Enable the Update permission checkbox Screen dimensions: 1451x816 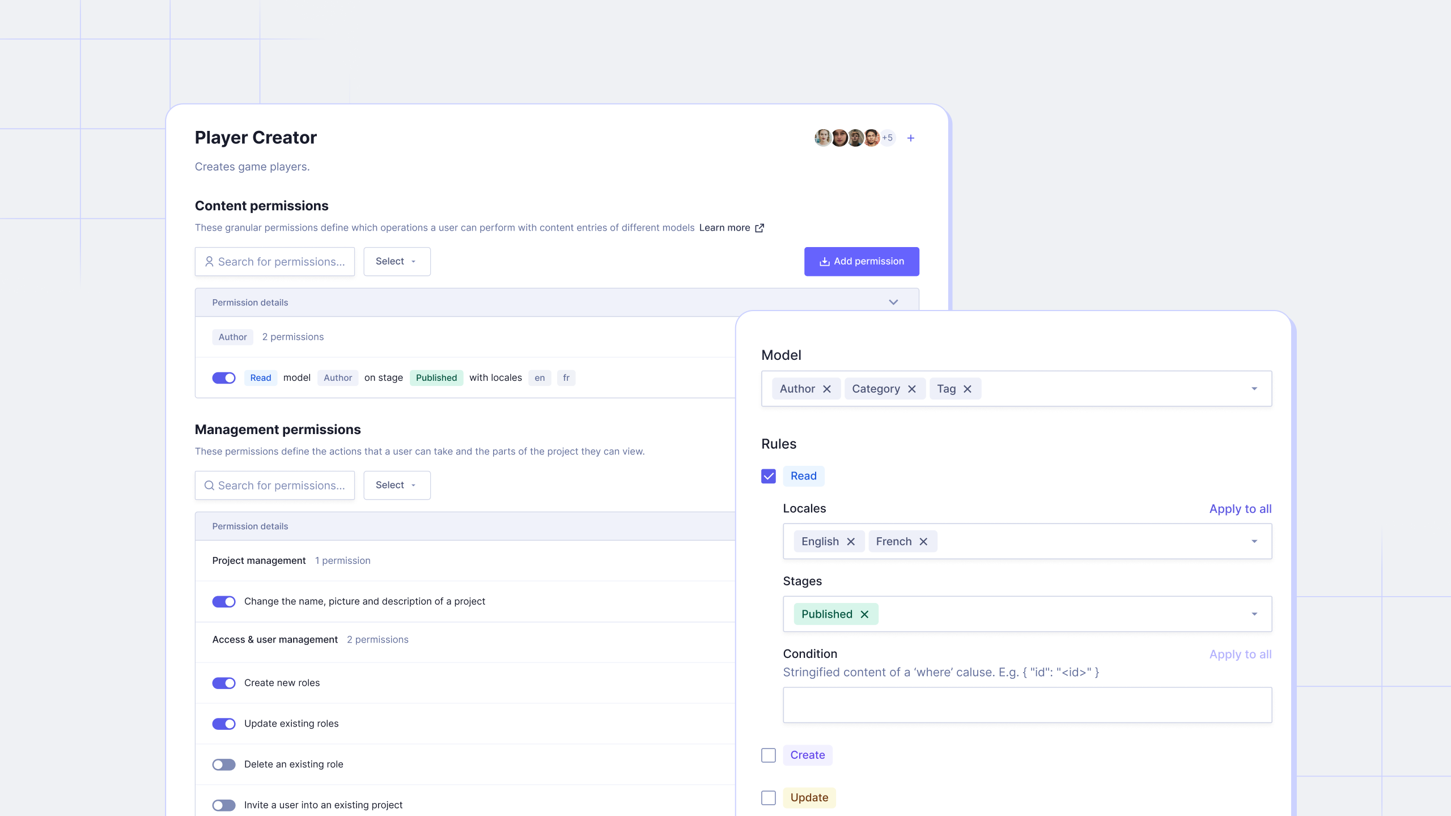(769, 797)
